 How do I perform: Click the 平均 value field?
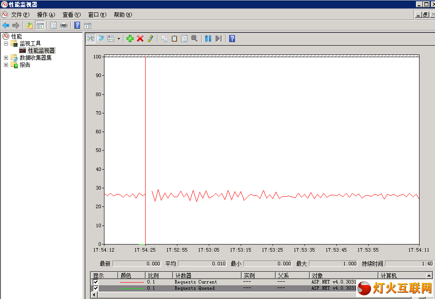[x=202, y=264]
